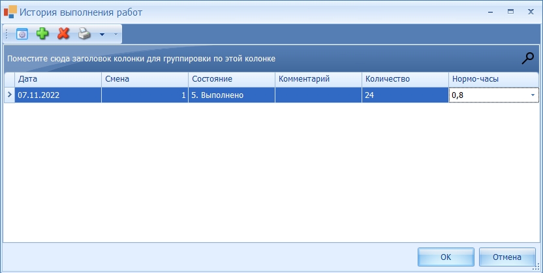Click the Комментарий column header
The image size is (543, 273).
click(318, 79)
